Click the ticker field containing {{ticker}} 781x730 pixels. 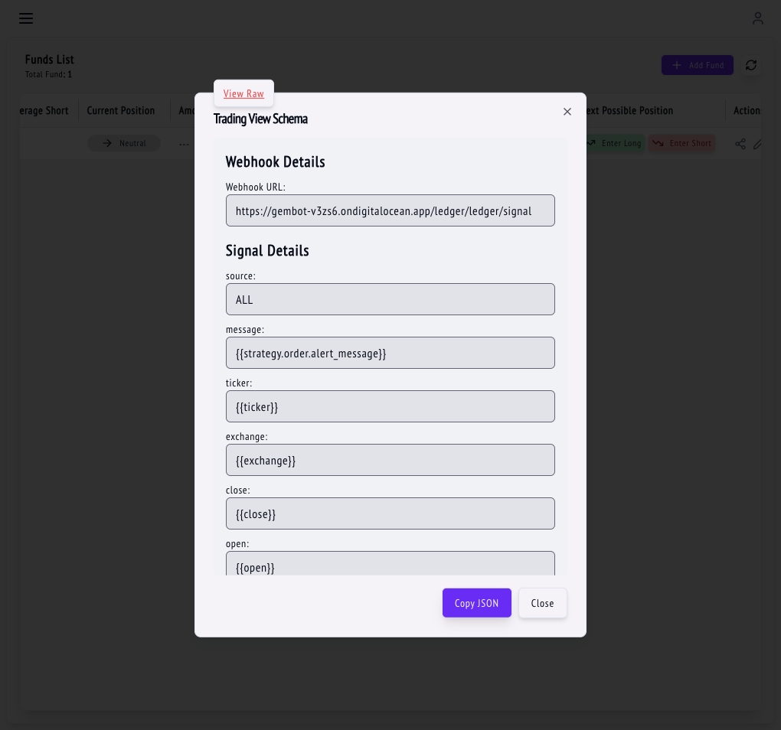[390, 406]
